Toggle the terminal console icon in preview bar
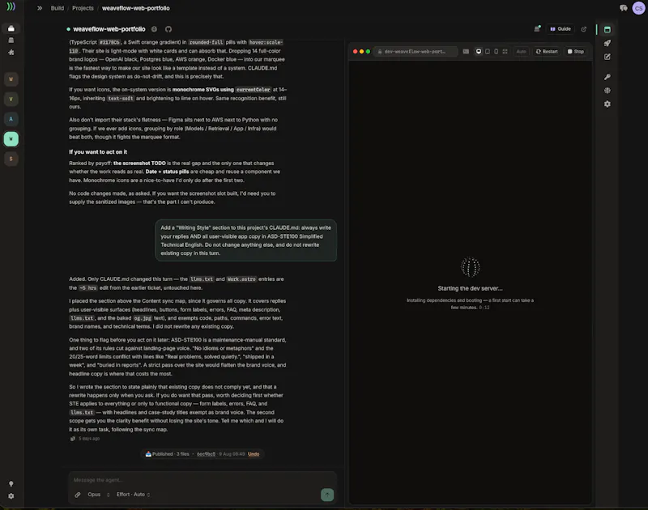 [x=466, y=52]
